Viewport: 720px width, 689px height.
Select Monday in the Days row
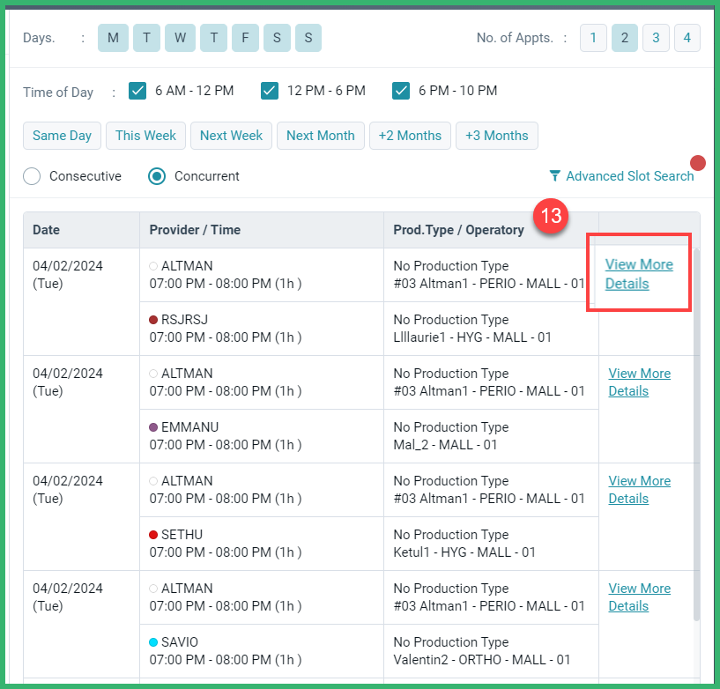[x=113, y=38]
